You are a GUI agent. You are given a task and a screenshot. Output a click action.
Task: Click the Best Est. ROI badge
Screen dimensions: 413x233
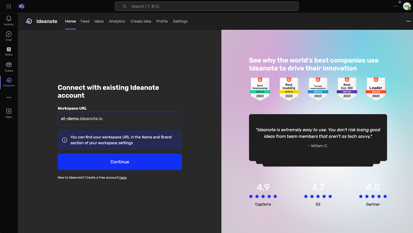coord(347,89)
